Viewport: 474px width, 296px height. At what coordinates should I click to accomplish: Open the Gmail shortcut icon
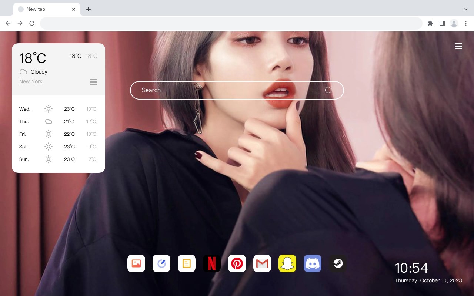tap(262, 263)
